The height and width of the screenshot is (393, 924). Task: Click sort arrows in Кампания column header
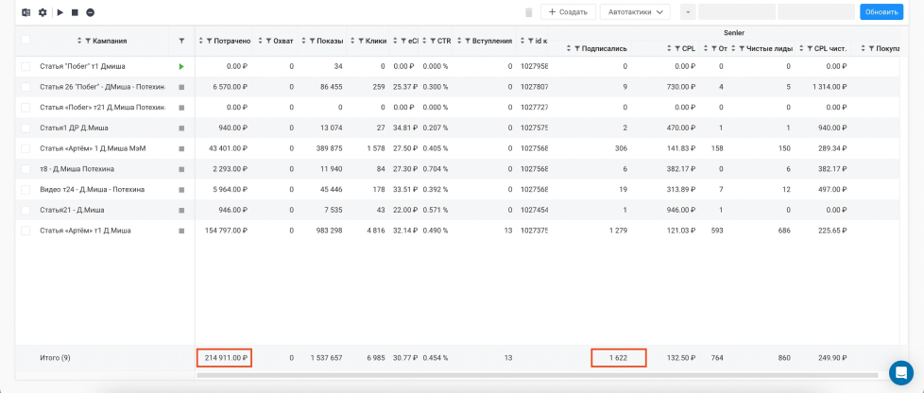pyautogui.click(x=78, y=41)
